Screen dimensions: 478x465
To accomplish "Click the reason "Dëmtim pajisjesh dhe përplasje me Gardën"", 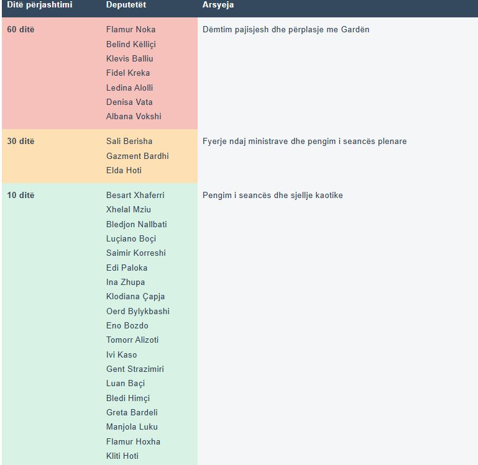I will [x=286, y=29].
